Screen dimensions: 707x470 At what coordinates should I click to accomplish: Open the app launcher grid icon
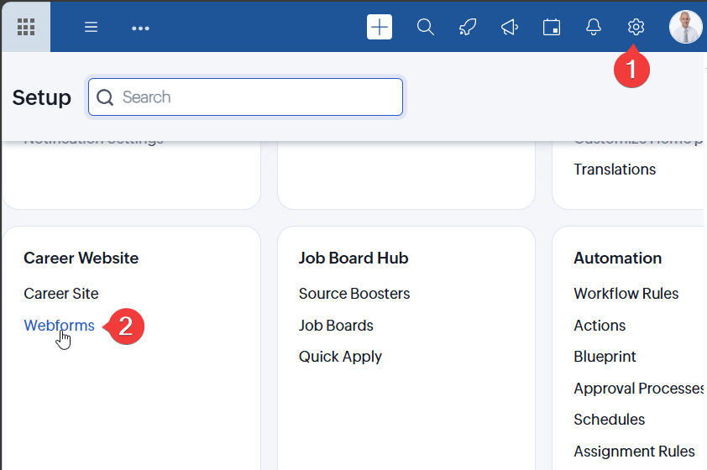(x=25, y=27)
